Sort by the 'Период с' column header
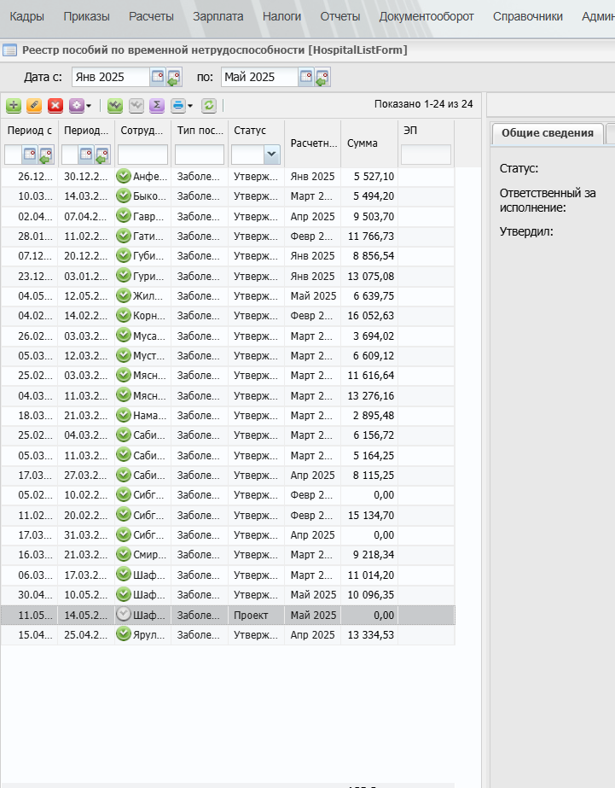The width and height of the screenshot is (615, 788). pos(30,130)
